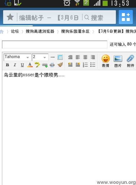
Task: Tap the address bar title 编辑帖子
Action: 31,18
